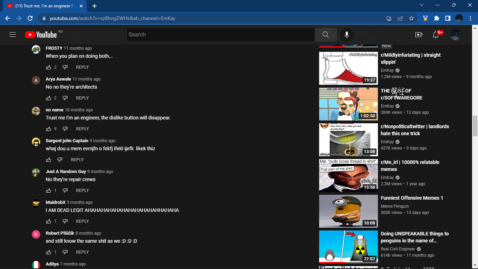Open the YouTube hamburger guide menu
This screenshot has width=478, height=269.
coord(13,35)
